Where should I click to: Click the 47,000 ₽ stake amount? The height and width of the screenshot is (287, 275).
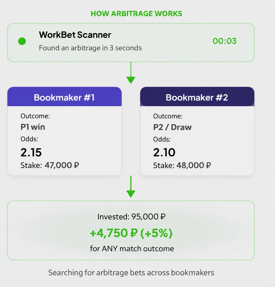point(62,165)
